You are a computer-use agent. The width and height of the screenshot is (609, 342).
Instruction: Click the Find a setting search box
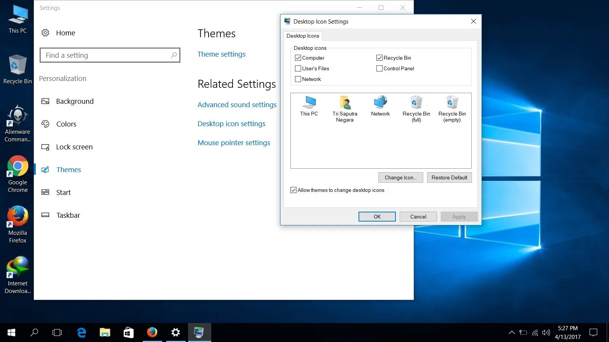click(110, 55)
